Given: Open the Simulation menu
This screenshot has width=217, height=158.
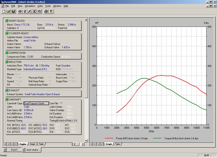Looking at the screenshot, I should [30, 6].
